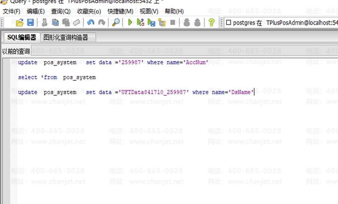
Task: Open Find with the magnifying glass icon
Action: pos(116,23)
